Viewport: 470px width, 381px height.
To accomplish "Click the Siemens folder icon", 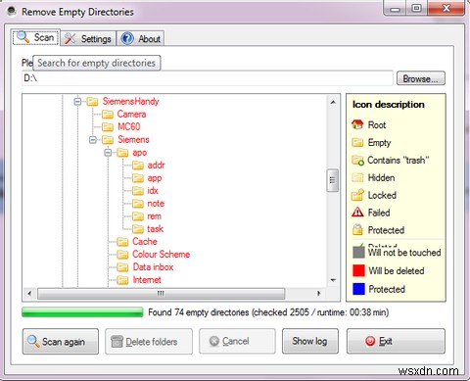I will coord(108,140).
